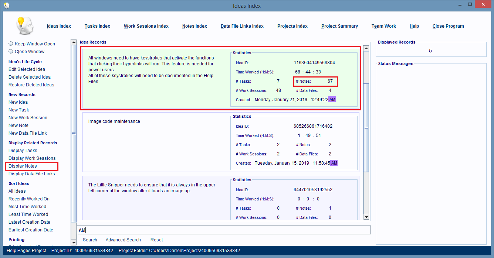Viewport: 494px width, 258px height.
Task: Click the Project Folder path in status bar
Action: 179,251
